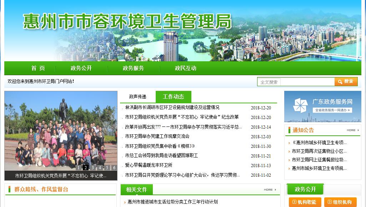
Task: Click MORE arrow in 相关文件 section
Action: tap(270, 190)
